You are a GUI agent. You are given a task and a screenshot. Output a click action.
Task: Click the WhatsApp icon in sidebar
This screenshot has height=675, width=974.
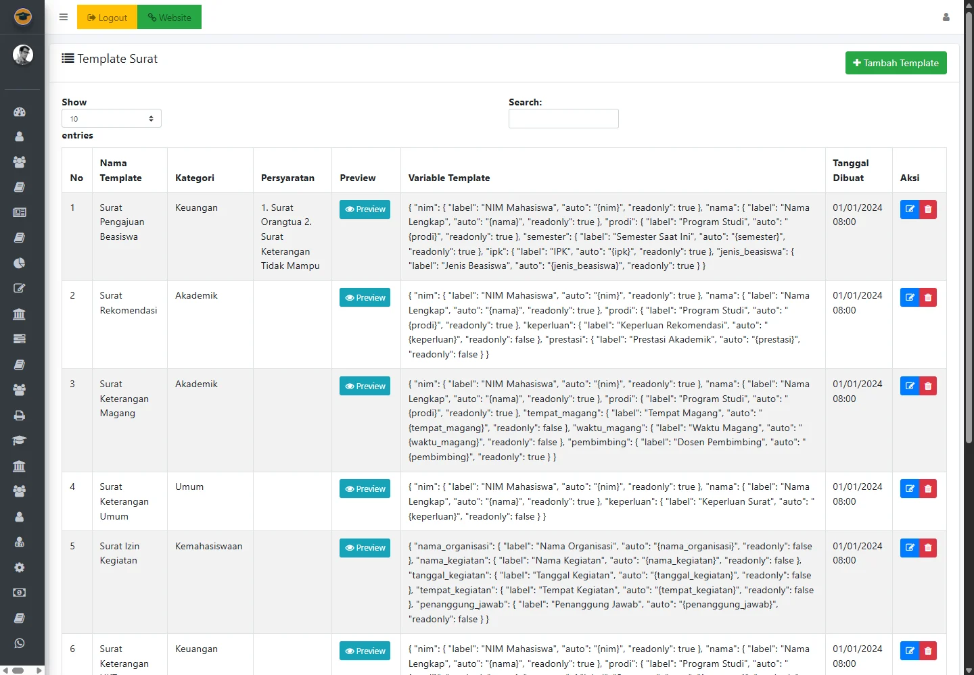point(20,643)
